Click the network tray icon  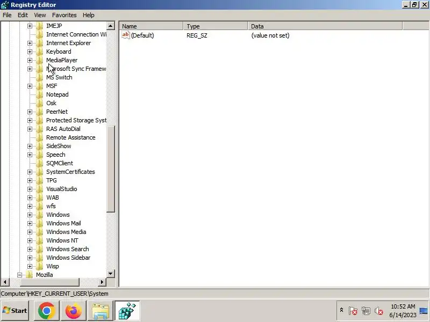366,311
